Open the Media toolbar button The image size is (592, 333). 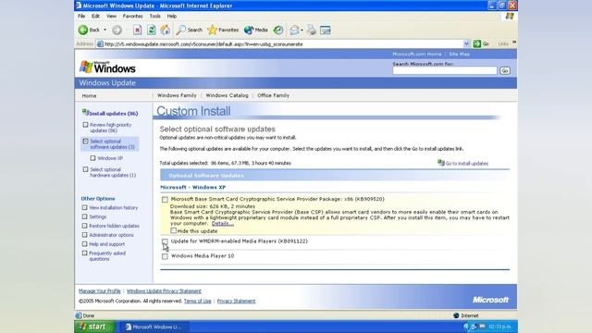point(256,30)
